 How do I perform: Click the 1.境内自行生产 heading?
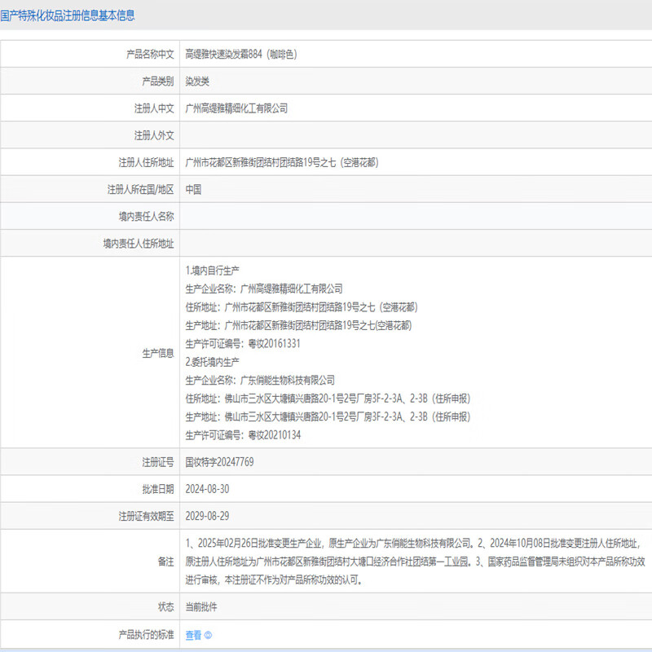tap(212, 270)
